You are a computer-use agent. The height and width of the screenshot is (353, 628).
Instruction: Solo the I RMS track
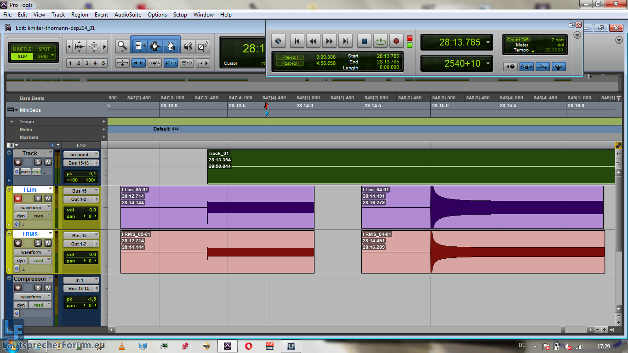38,243
